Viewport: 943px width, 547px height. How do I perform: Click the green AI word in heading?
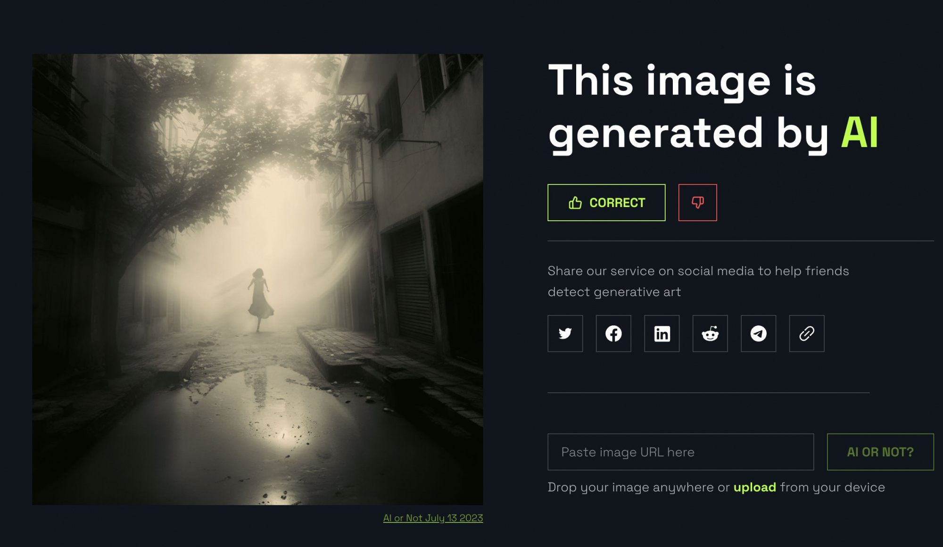[x=860, y=133]
